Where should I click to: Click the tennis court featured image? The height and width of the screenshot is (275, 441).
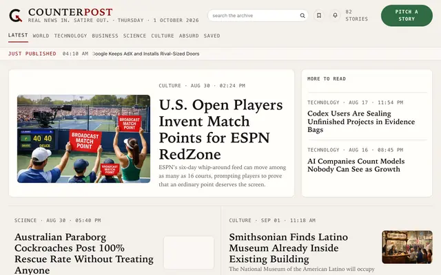[x=83, y=139]
